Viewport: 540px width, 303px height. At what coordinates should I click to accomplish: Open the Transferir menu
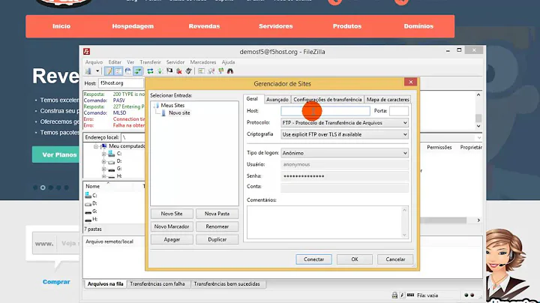click(x=150, y=62)
